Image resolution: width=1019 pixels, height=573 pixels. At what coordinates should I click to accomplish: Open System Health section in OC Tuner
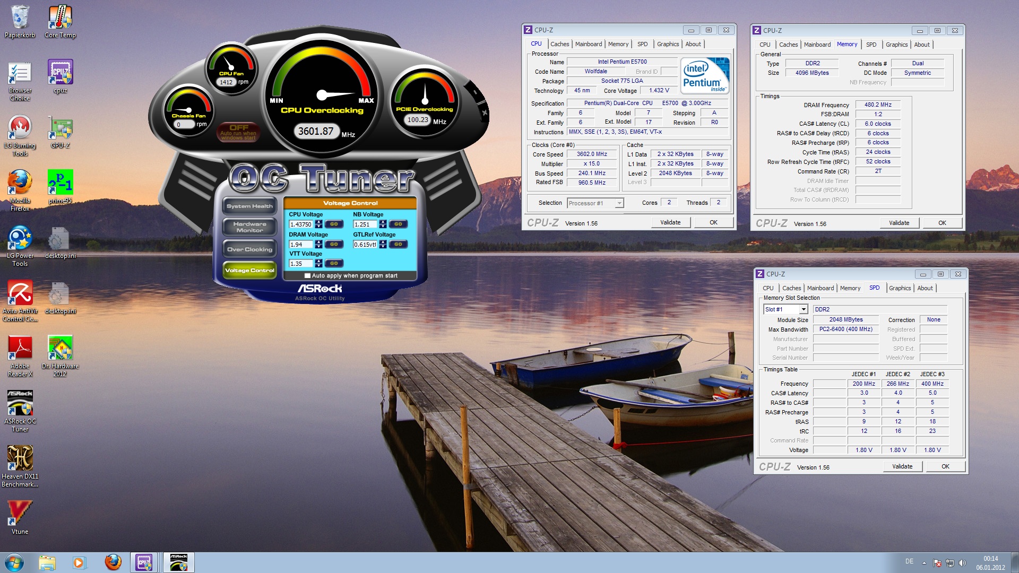click(x=249, y=206)
